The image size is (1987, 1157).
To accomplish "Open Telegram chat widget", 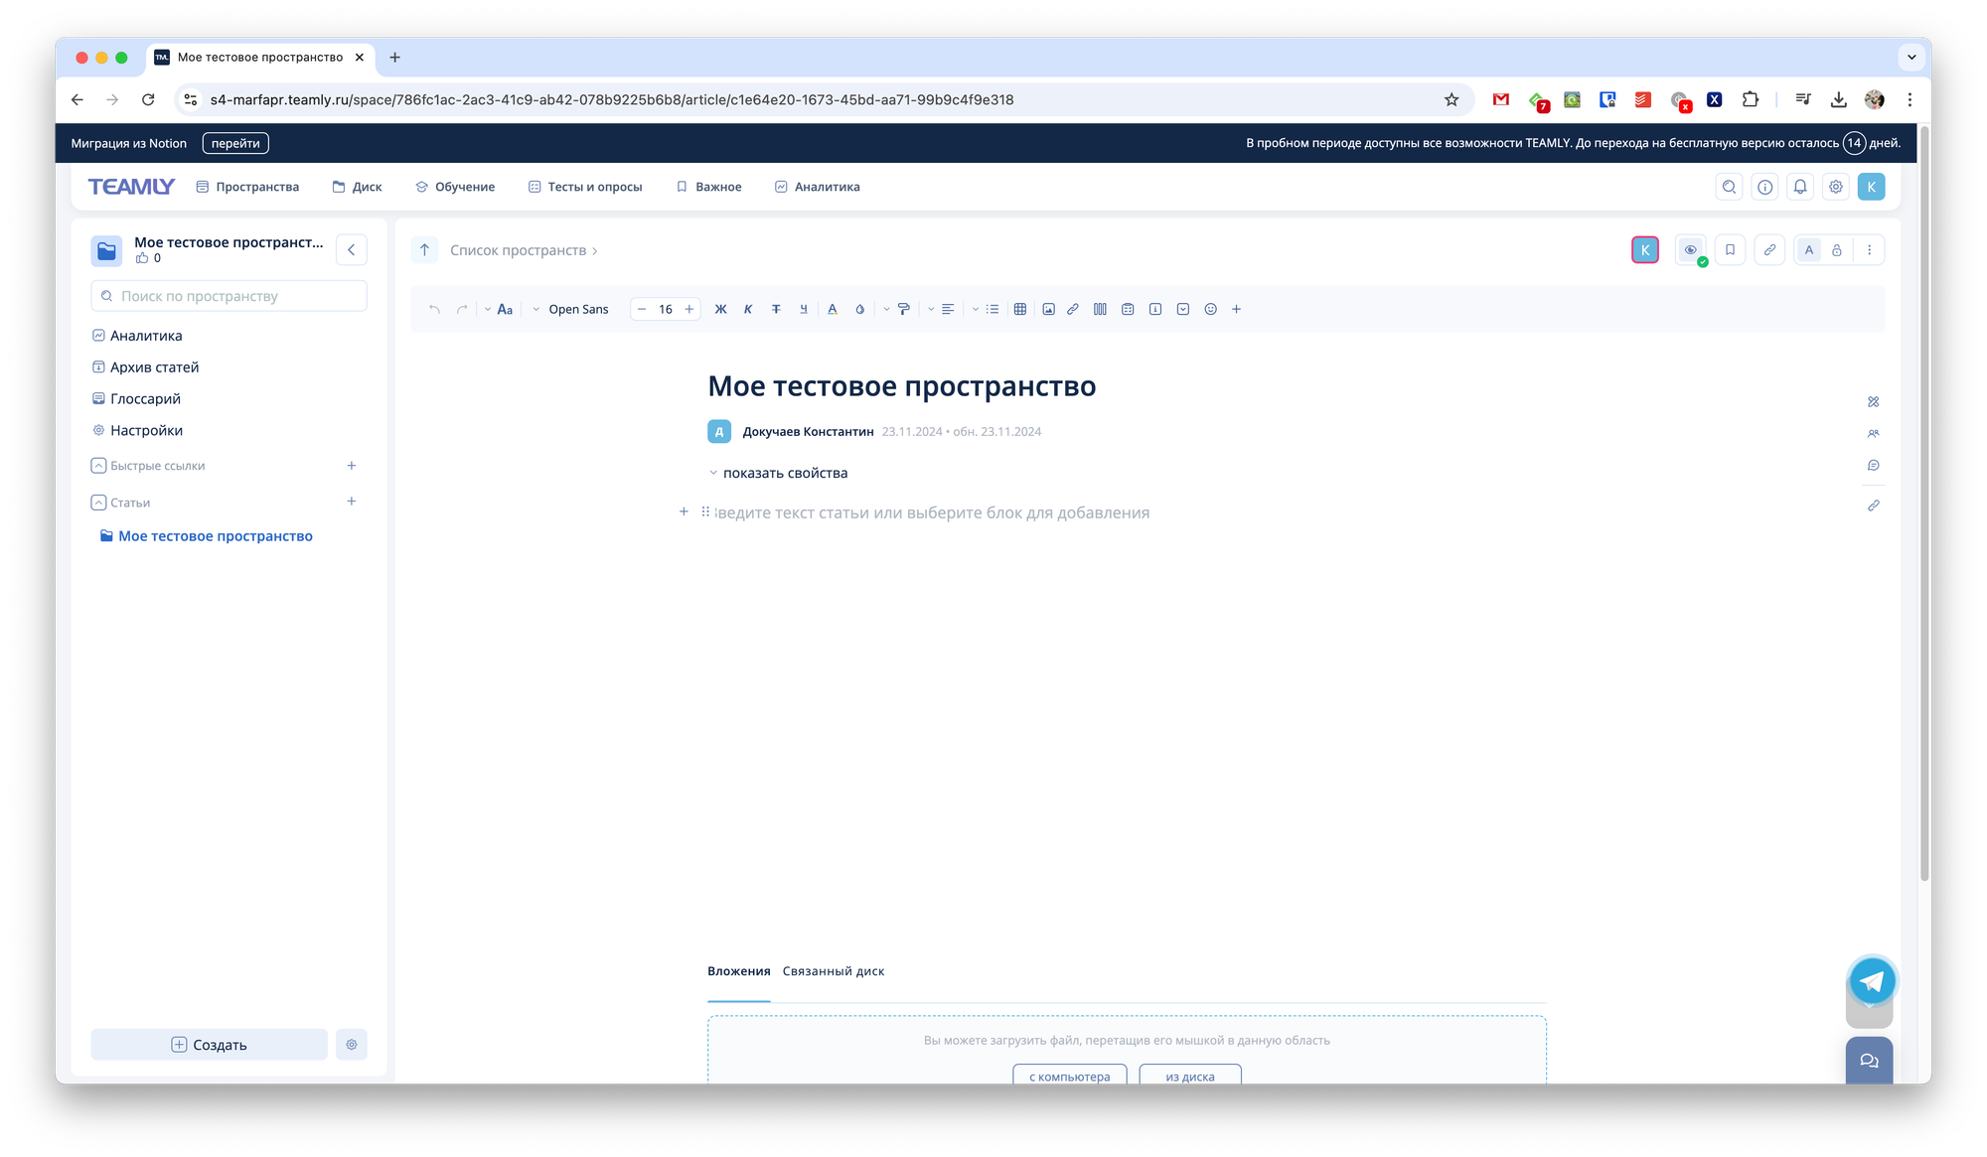I will coord(1873,981).
